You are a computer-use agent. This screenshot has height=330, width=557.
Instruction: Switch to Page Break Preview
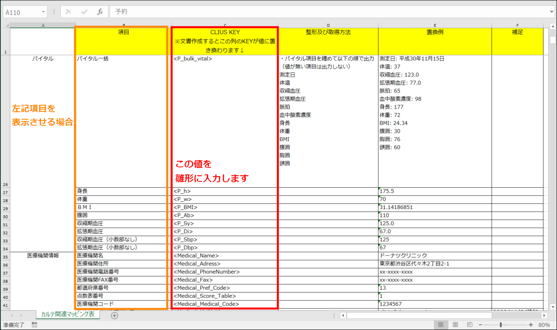pyautogui.click(x=469, y=325)
